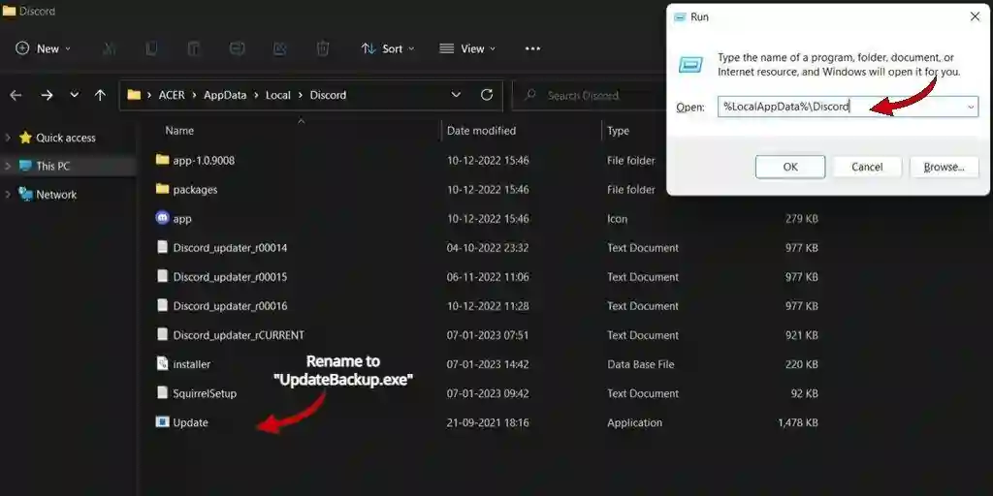Click the New button in File Explorer
This screenshot has height=496, width=993.
click(x=43, y=48)
